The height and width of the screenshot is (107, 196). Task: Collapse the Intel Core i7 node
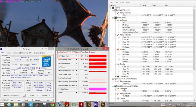(x=113, y=18)
